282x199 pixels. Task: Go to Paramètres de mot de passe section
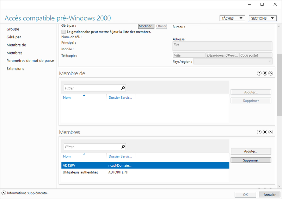coord(30,60)
